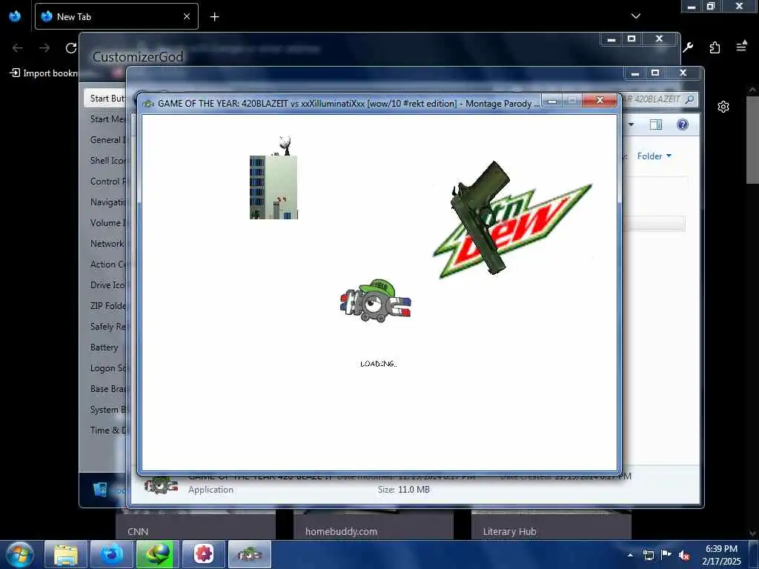Select Battery in CustomizerGod sidebar

click(105, 347)
